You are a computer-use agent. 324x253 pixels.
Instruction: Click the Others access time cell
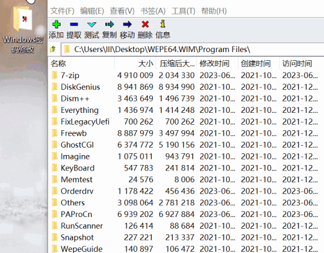point(300,203)
